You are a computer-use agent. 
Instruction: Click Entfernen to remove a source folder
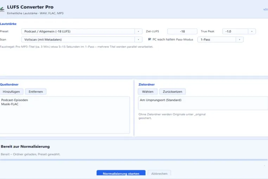[x=36, y=92]
